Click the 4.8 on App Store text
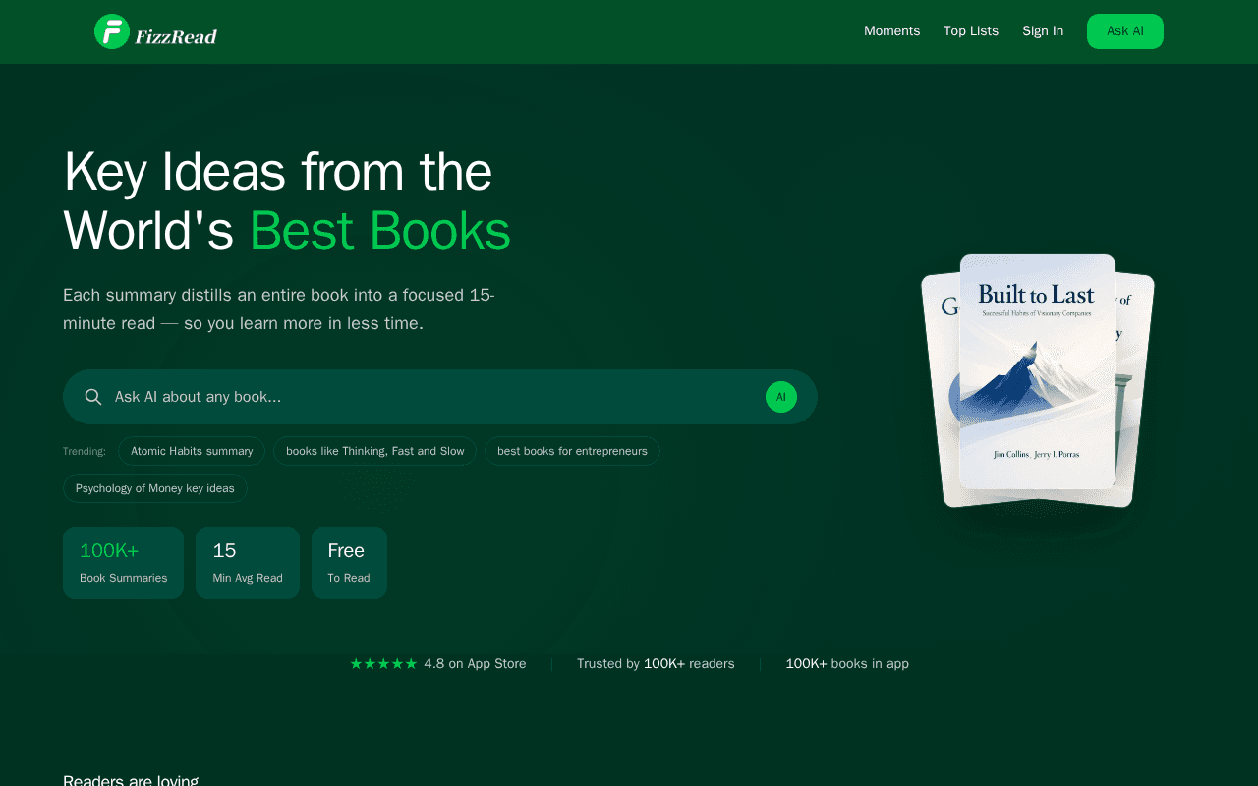Screen dimensions: 1258x786 [475, 664]
